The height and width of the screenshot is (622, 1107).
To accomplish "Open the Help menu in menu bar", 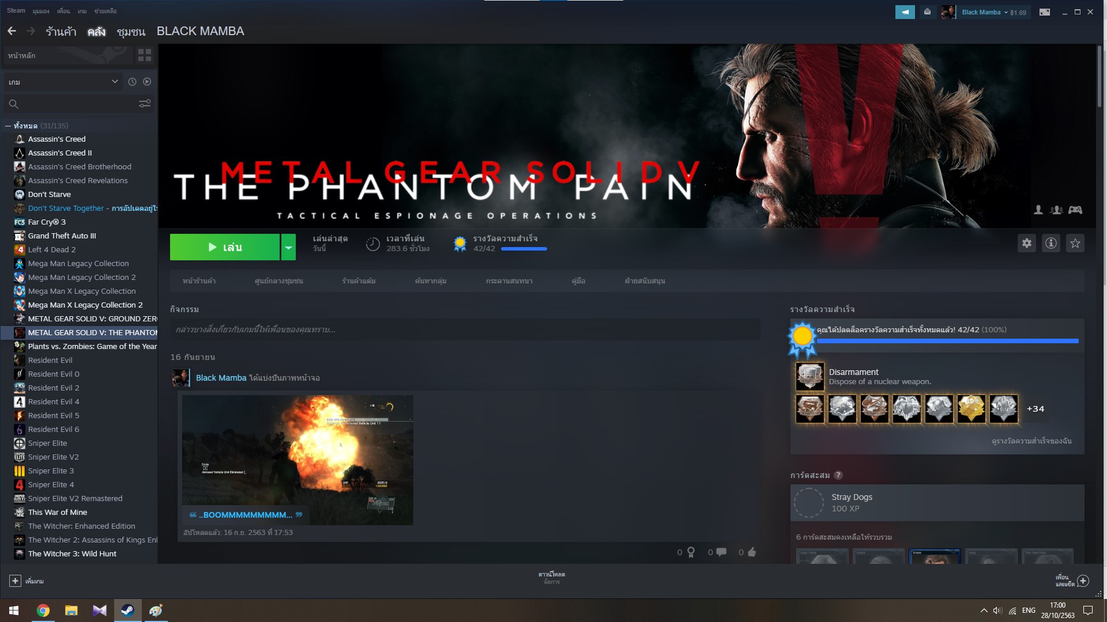I will click(106, 11).
